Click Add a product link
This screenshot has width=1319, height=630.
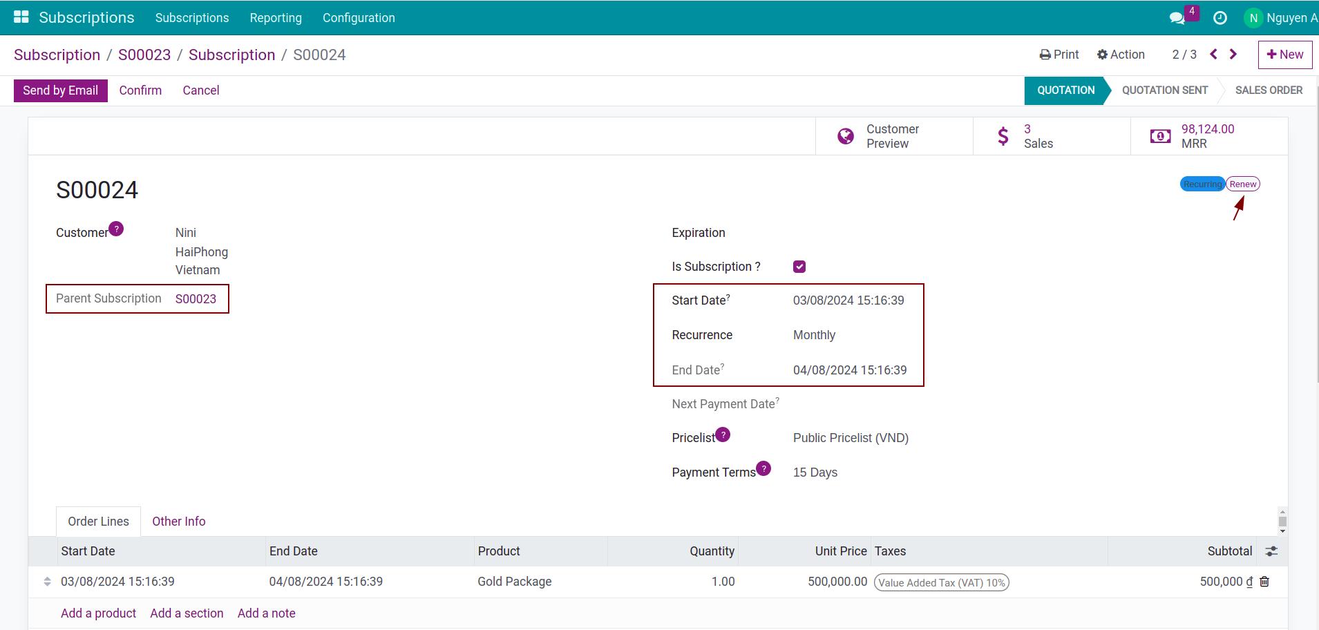click(98, 613)
